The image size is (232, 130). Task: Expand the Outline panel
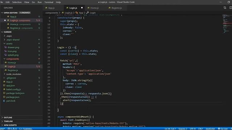[x=8, y=117]
